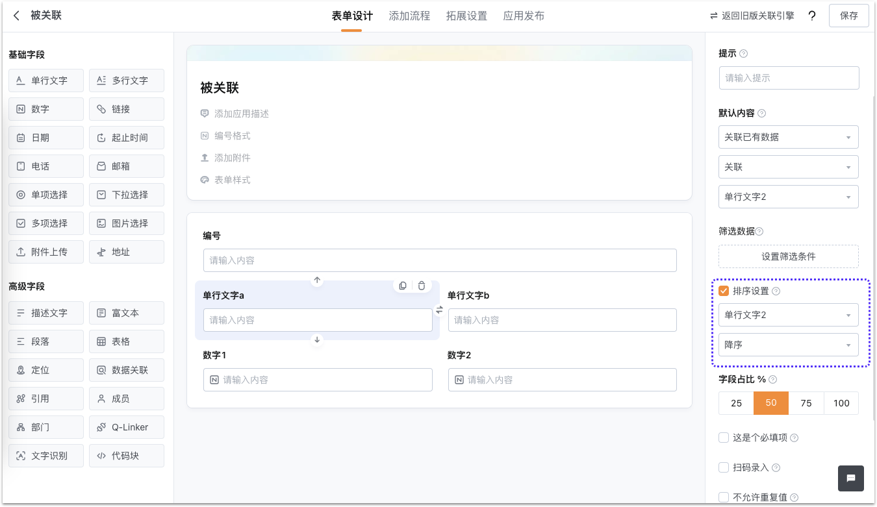This screenshot has width=877, height=507.
Task: Add a 富文本 field
Action: 127,313
